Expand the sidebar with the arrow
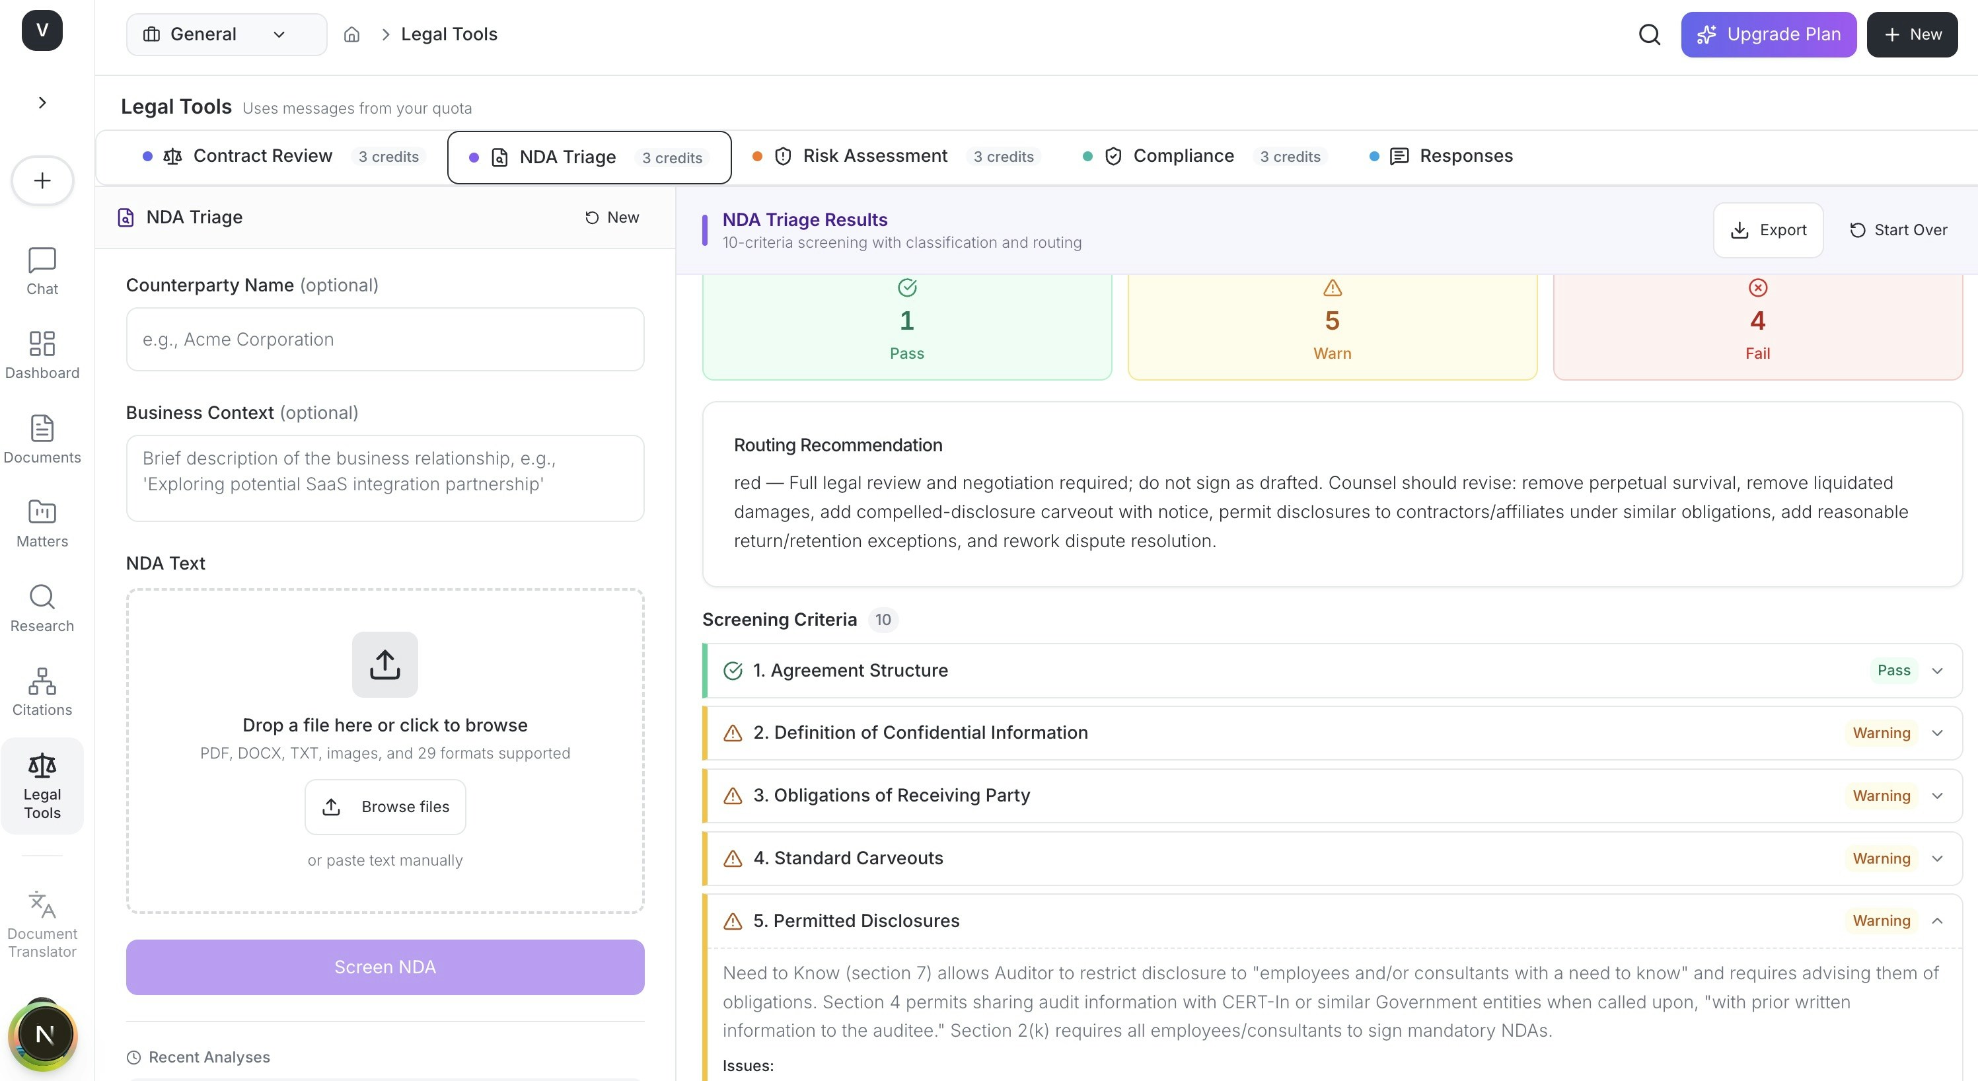Viewport: 1978px width, 1081px height. point(42,103)
